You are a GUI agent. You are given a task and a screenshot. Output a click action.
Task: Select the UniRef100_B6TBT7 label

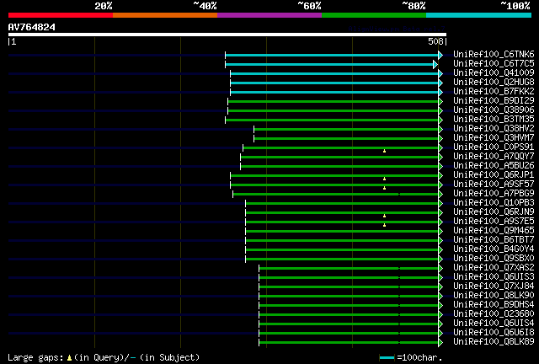[x=494, y=240]
